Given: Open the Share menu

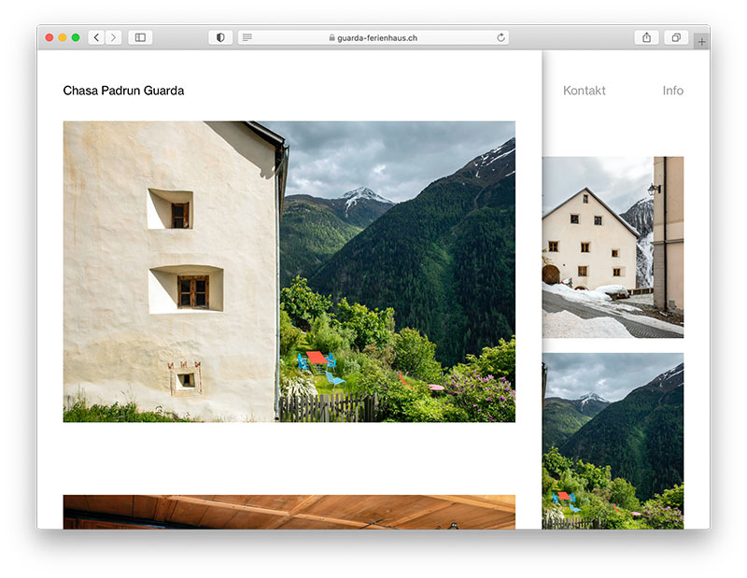Looking at the screenshot, I should pyautogui.click(x=646, y=37).
